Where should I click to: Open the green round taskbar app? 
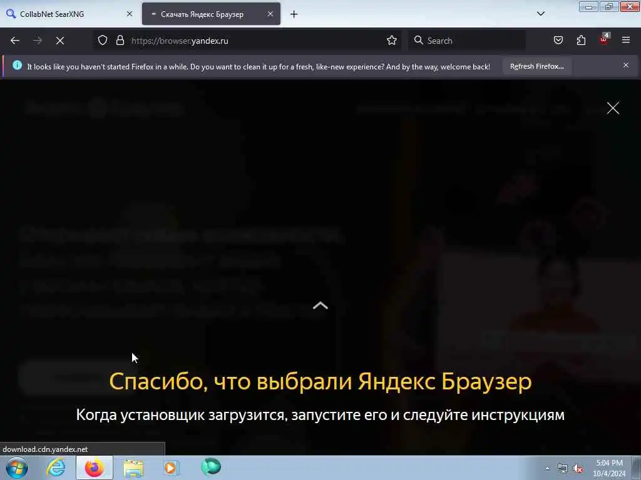(211, 467)
